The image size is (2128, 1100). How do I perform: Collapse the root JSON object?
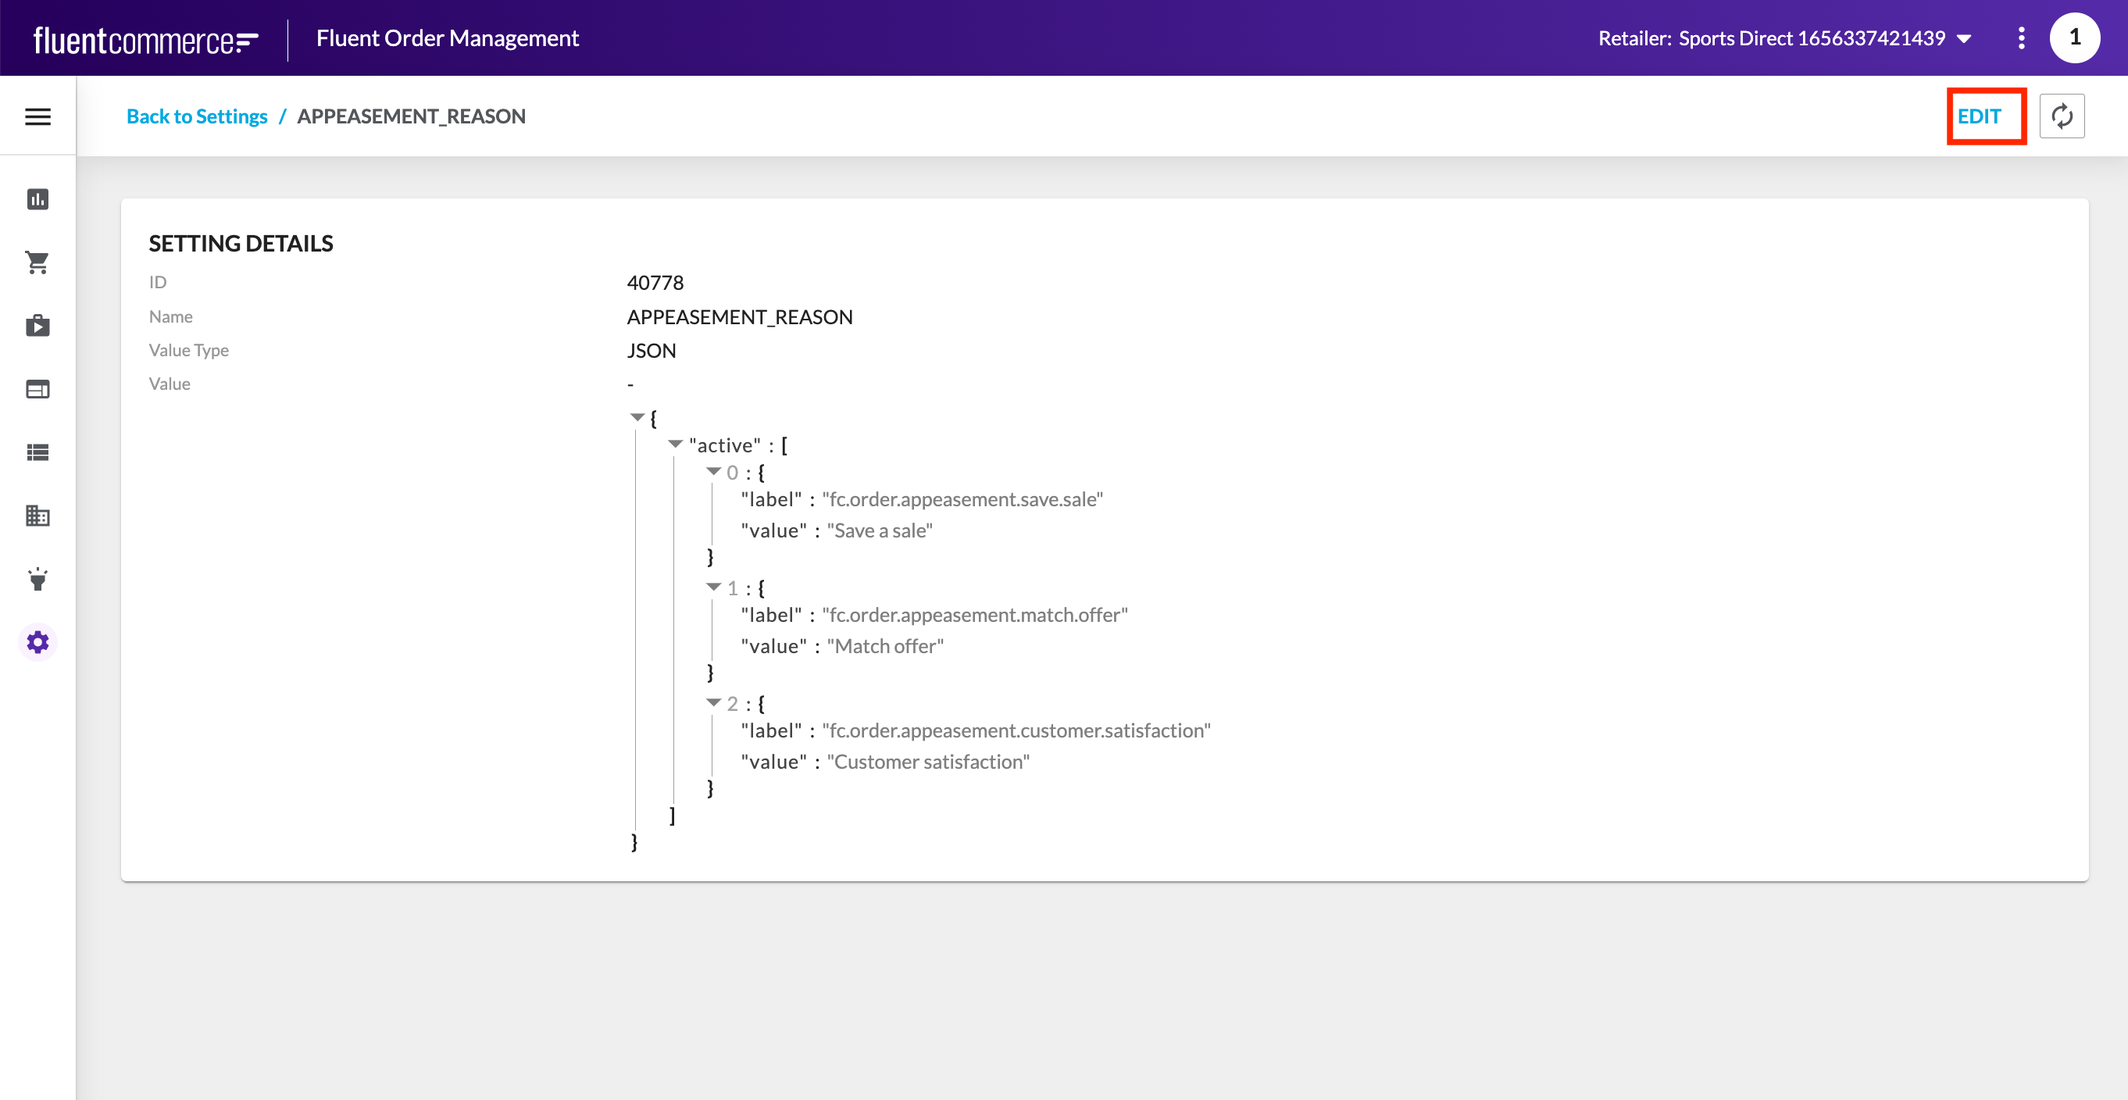[637, 417]
